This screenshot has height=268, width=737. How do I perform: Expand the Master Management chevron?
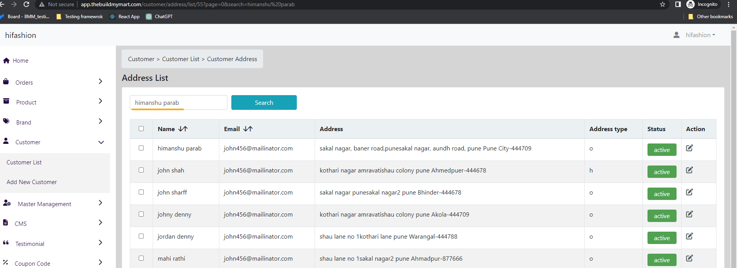[100, 203]
